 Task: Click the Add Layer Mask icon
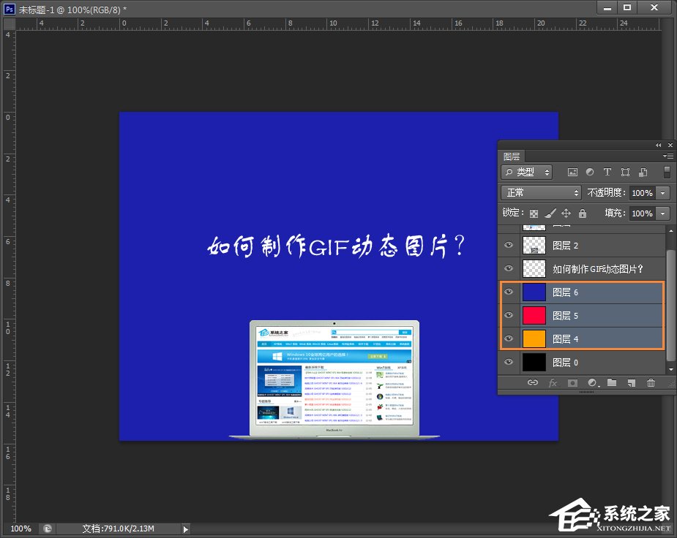(x=572, y=382)
